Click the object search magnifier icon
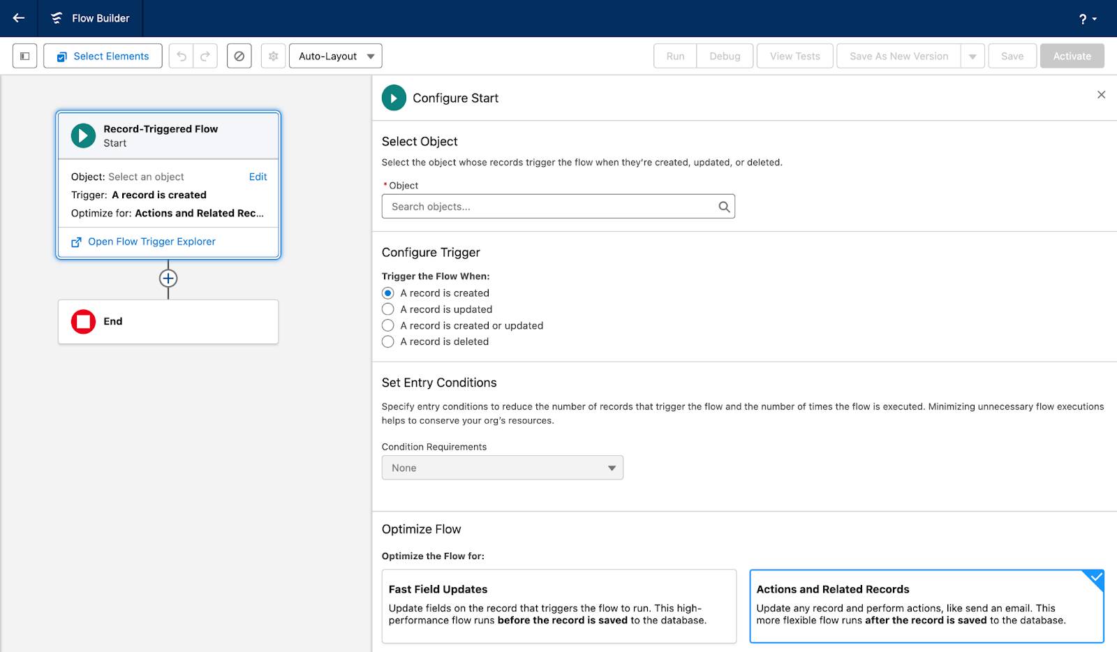 [724, 207]
